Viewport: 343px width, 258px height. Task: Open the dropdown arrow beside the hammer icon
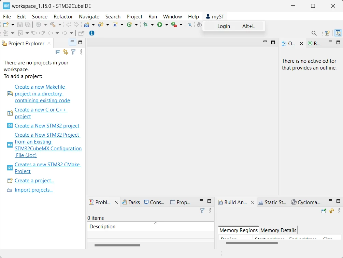point(59,25)
